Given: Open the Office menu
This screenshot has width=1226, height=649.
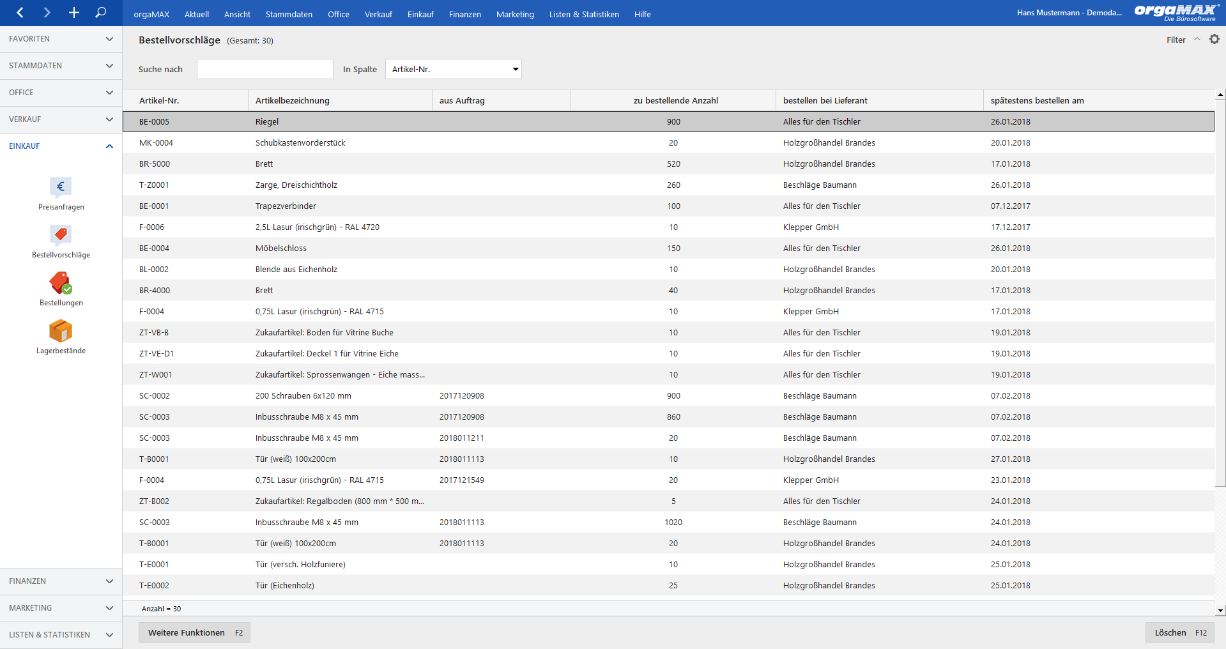Looking at the screenshot, I should click(339, 14).
